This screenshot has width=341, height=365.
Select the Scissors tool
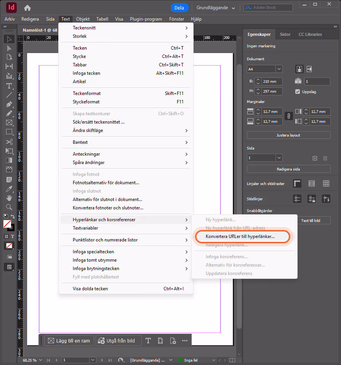coord(9,142)
